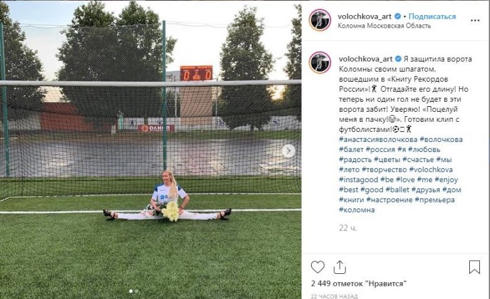The image size is (490, 299).
Task: Click the verified badge in header
Action: [x=398, y=16]
